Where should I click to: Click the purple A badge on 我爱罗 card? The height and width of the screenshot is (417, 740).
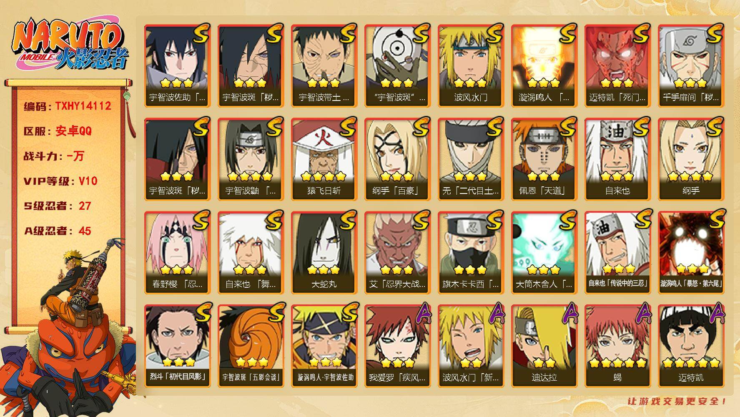[421, 313]
